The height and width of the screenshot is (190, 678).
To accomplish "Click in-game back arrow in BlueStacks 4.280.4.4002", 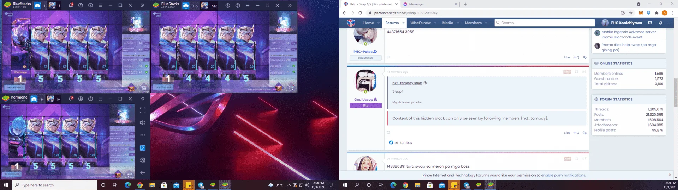I will point(157,14).
